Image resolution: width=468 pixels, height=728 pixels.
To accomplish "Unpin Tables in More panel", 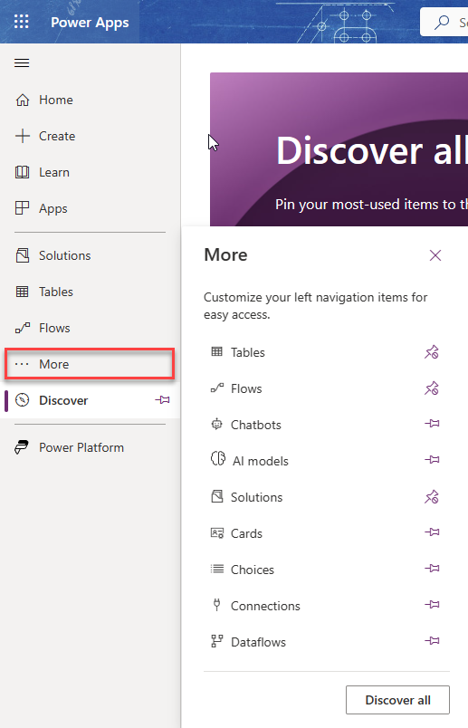I will [x=432, y=352].
